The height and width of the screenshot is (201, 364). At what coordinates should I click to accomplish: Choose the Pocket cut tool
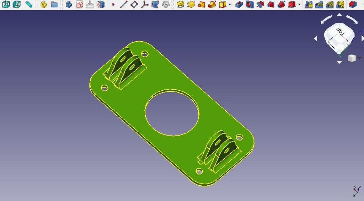[x=239, y=5]
